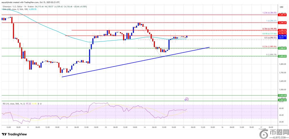Click the red 4,381.91 price tag

point(283,15)
